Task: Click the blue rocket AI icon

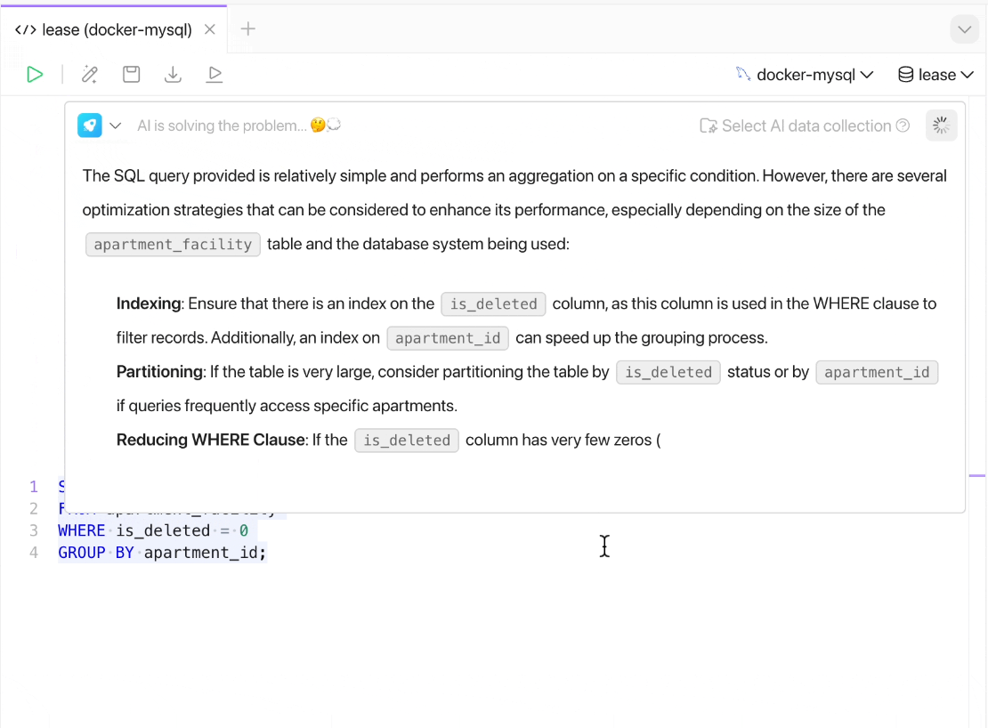Action: [x=90, y=125]
